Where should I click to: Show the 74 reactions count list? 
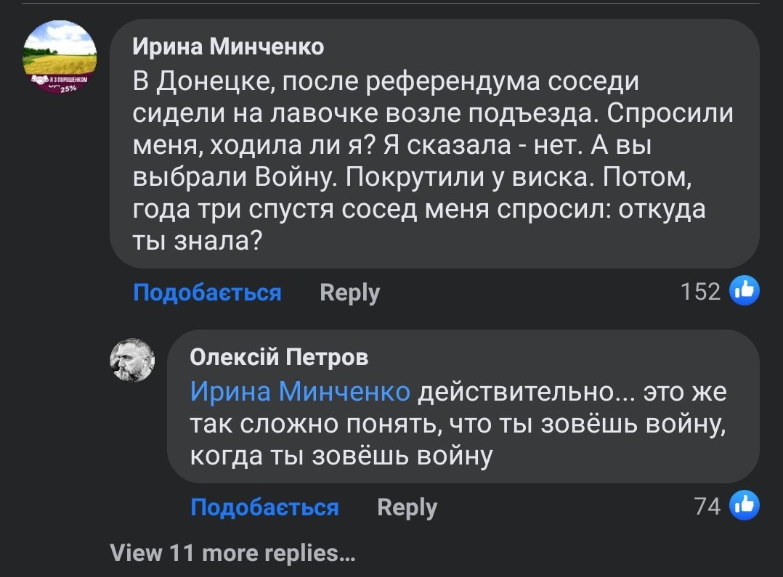[707, 506]
